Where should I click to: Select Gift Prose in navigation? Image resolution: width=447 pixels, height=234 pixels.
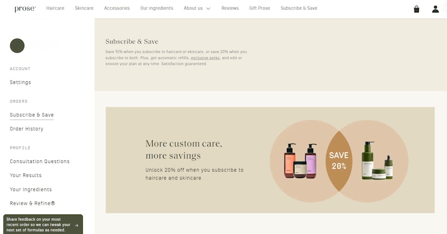coord(260,8)
